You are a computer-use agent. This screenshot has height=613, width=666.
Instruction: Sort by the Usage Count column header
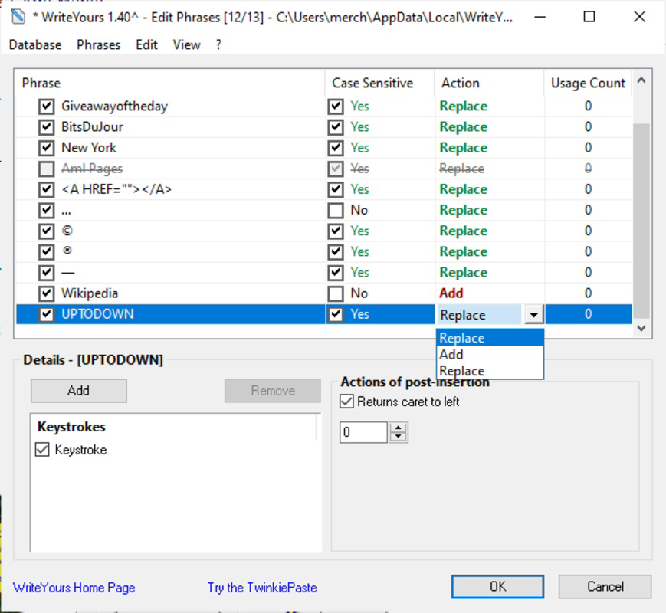point(588,84)
